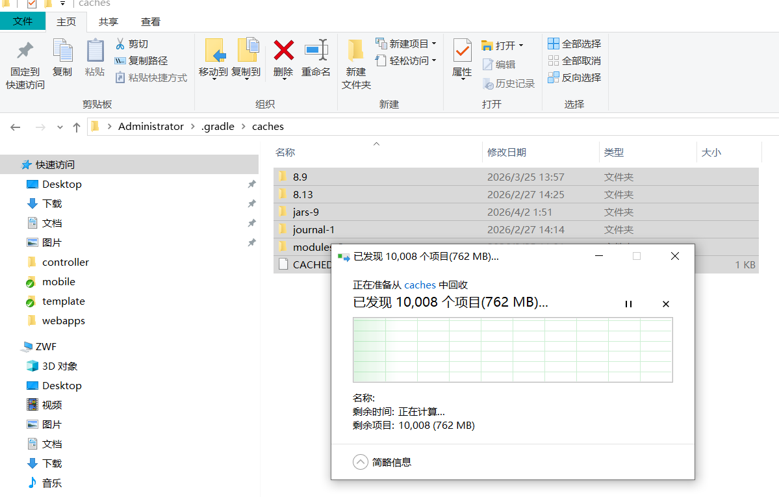779x497 pixels.
Task: Click the recycle progress graph
Action: 513,350
